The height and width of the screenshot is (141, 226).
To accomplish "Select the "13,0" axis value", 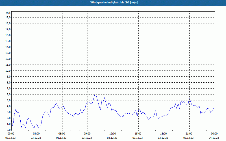I will tap(8, 53).
